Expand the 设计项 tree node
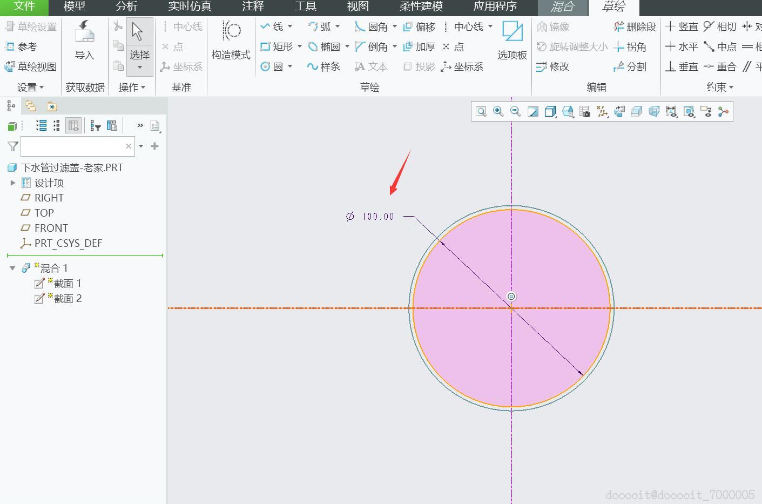 click(x=13, y=183)
